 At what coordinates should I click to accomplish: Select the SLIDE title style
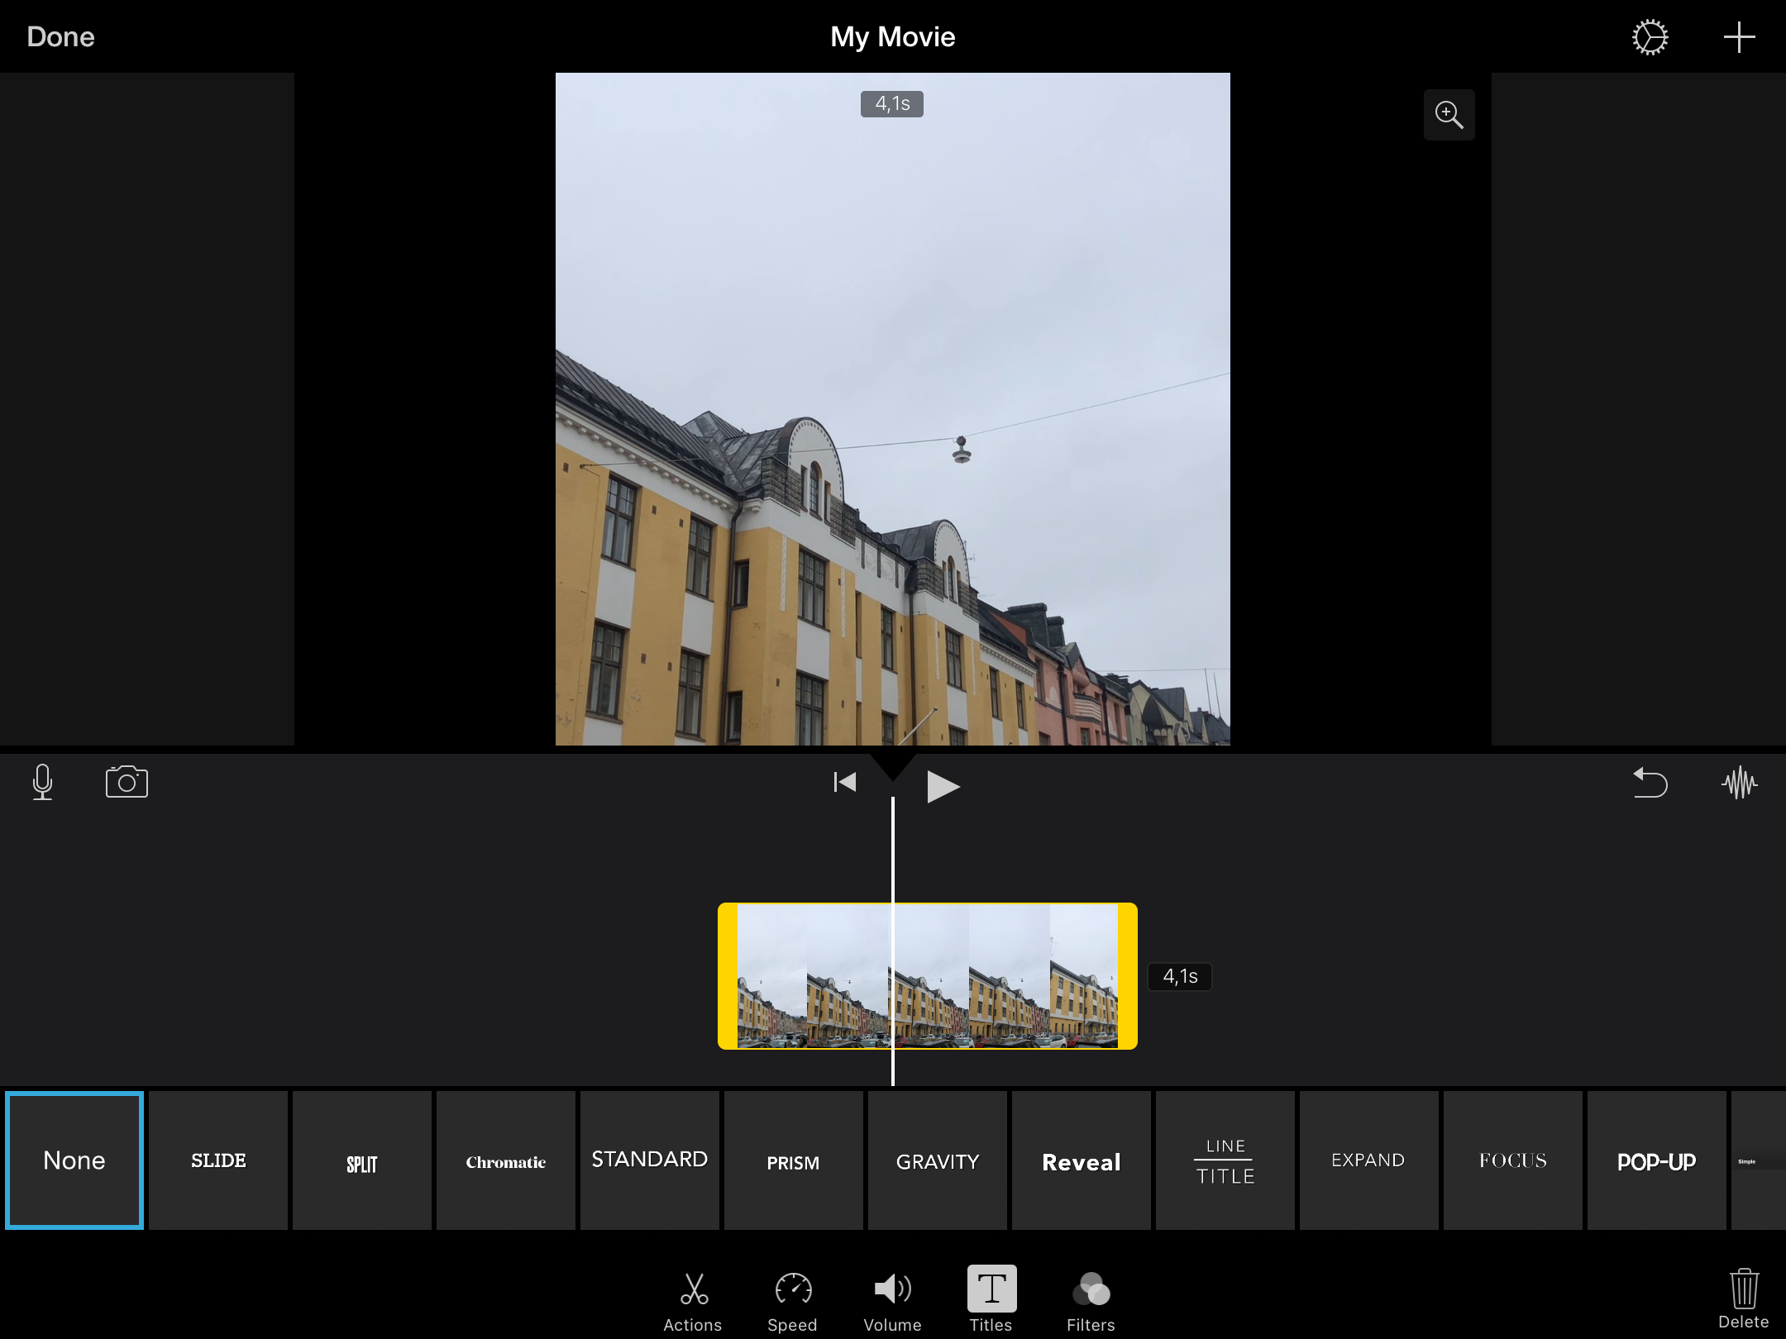pos(217,1159)
